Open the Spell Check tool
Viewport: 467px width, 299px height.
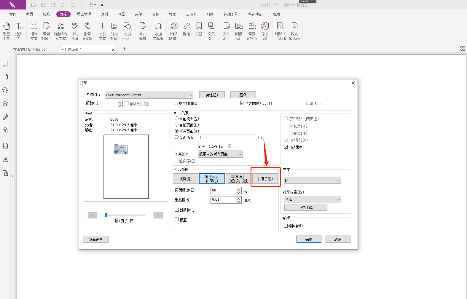click(75, 31)
